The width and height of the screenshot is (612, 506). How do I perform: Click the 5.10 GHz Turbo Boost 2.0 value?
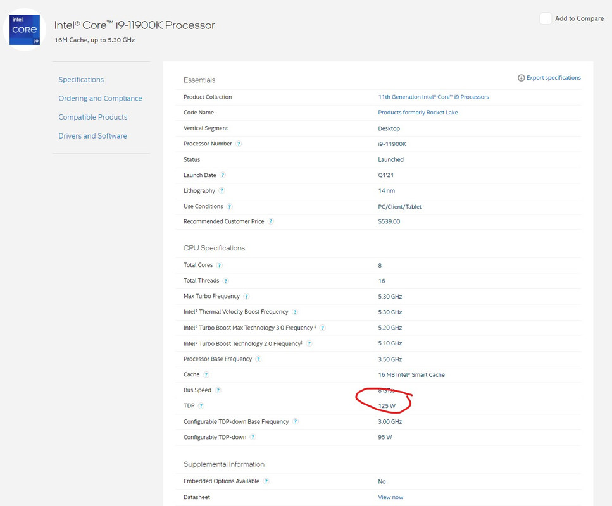390,343
